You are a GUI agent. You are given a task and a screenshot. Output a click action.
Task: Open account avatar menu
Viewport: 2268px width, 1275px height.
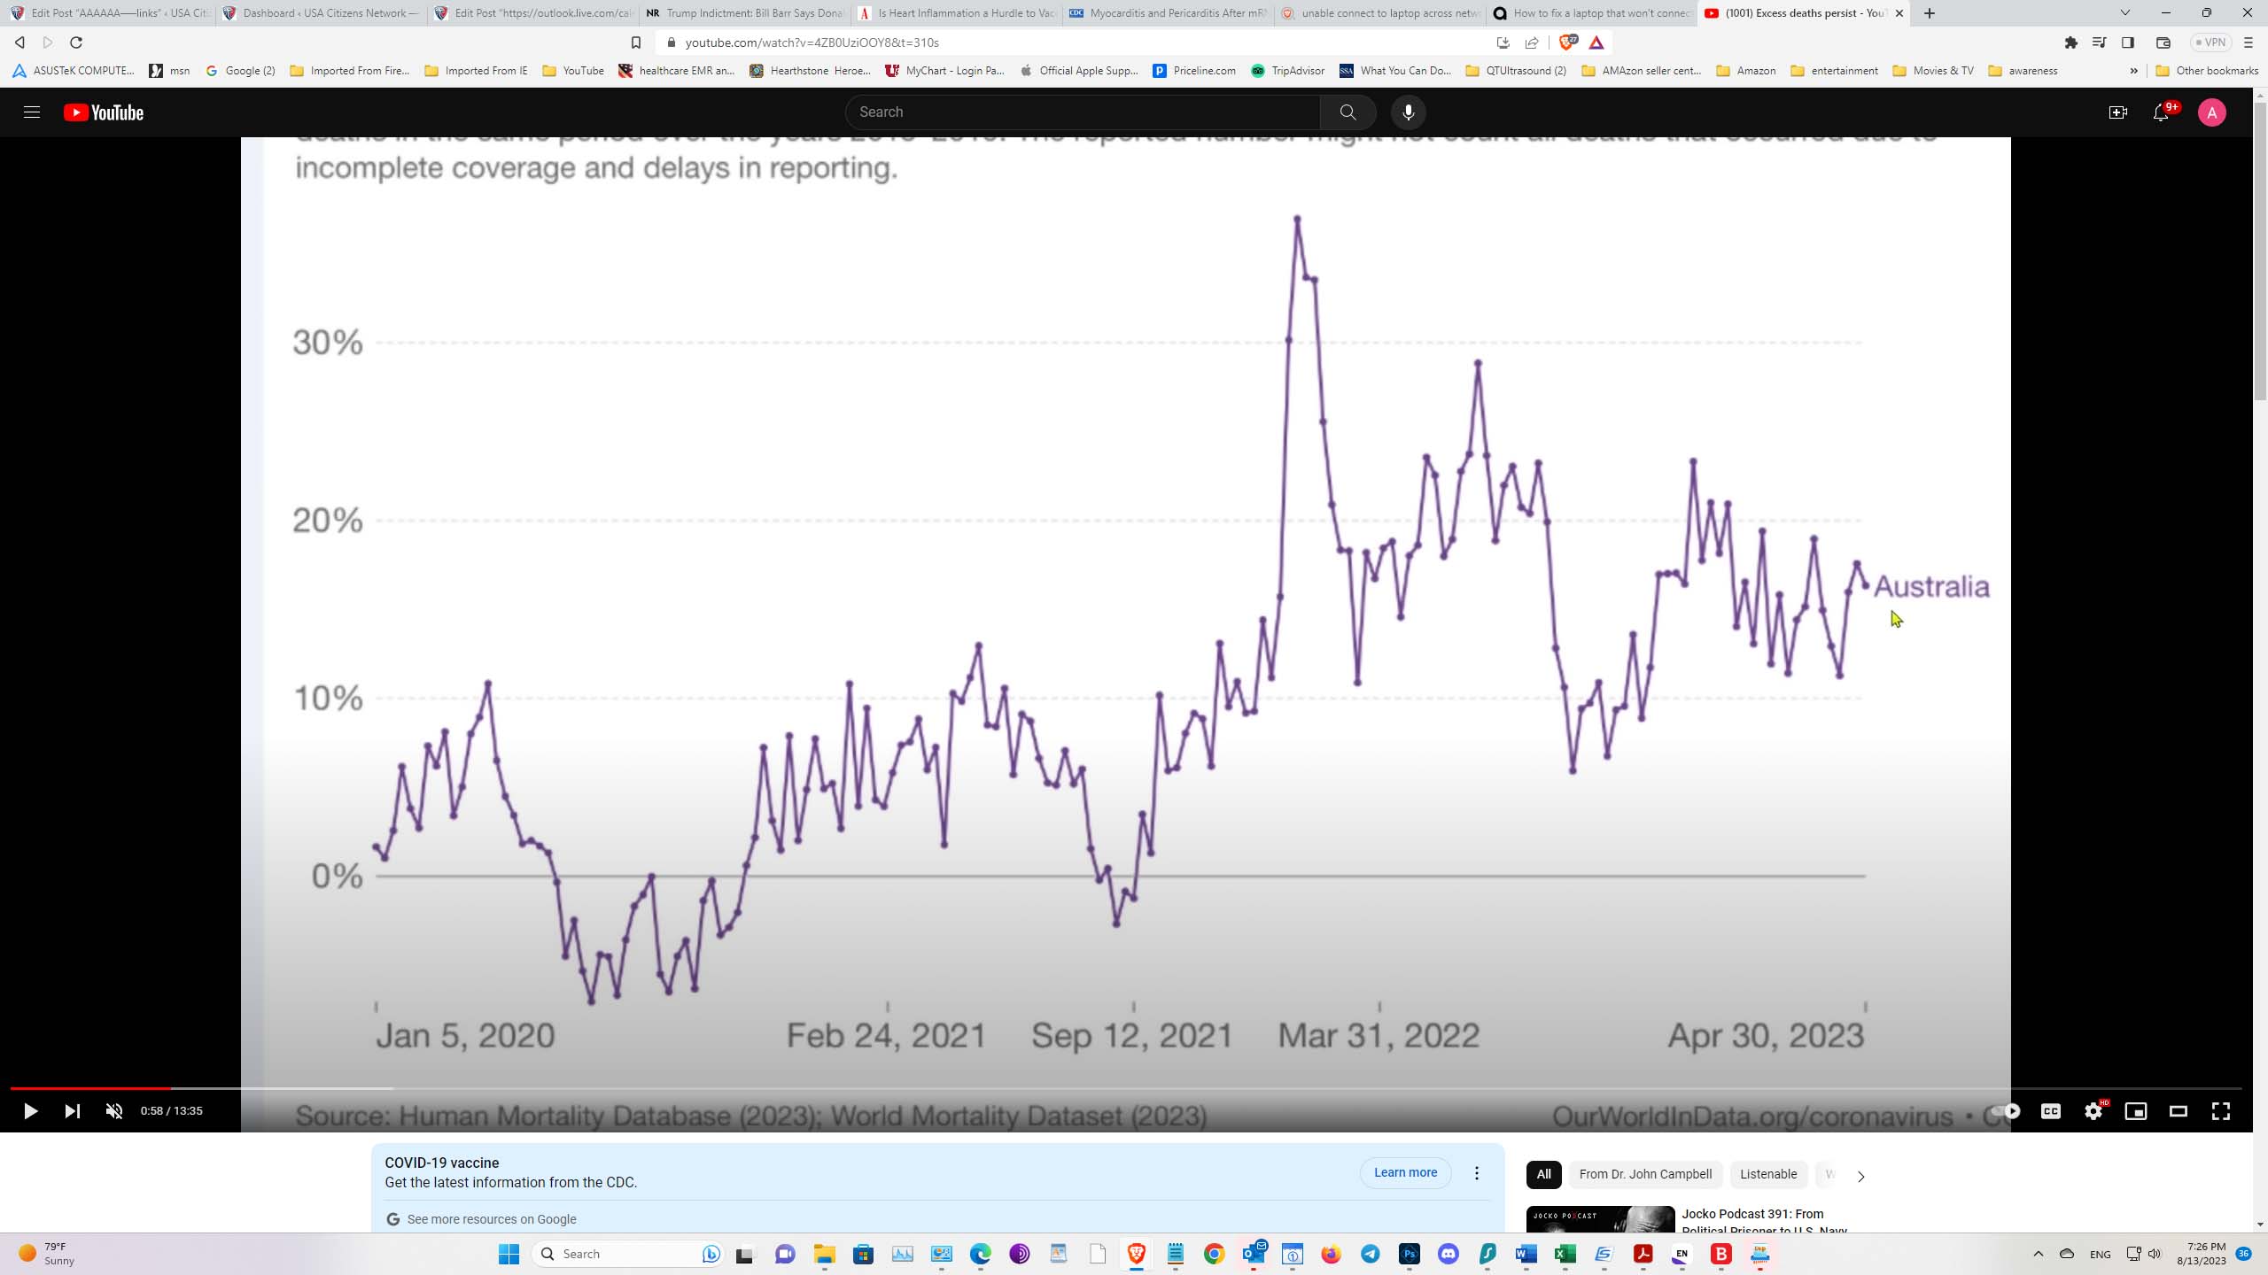click(2212, 112)
